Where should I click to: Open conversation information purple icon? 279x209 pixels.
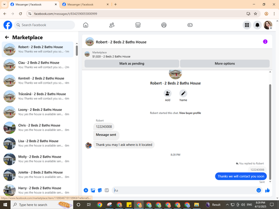click(x=265, y=42)
